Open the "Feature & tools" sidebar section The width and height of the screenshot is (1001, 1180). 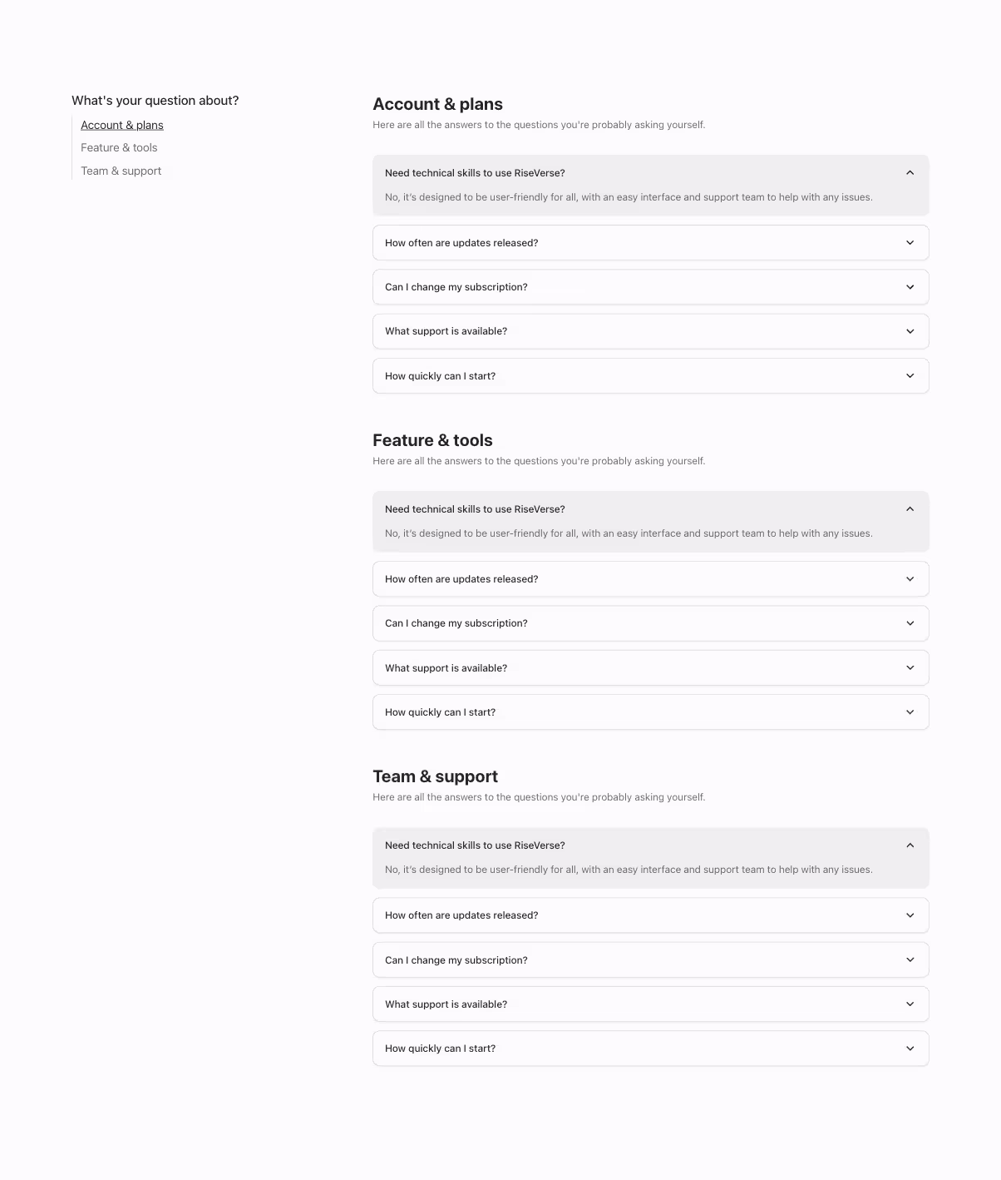tap(119, 147)
